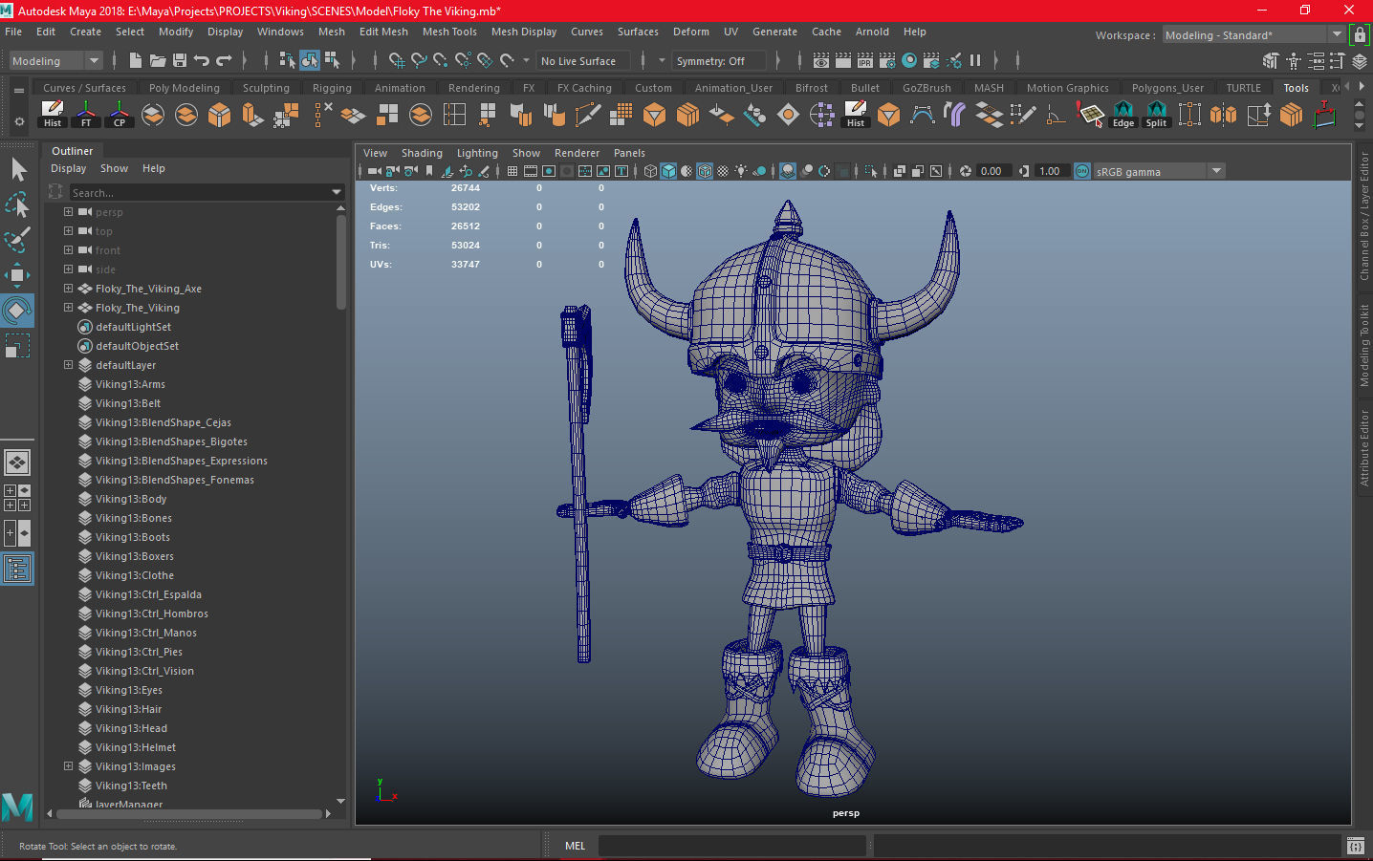Expand the Viking13:Images node

68,766
